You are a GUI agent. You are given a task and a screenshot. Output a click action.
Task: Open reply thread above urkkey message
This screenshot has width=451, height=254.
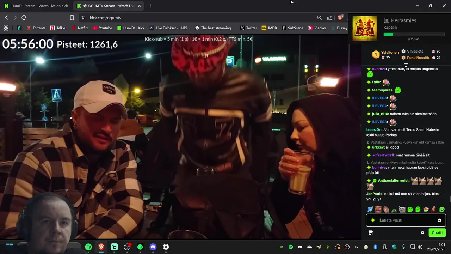[x=405, y=143]
